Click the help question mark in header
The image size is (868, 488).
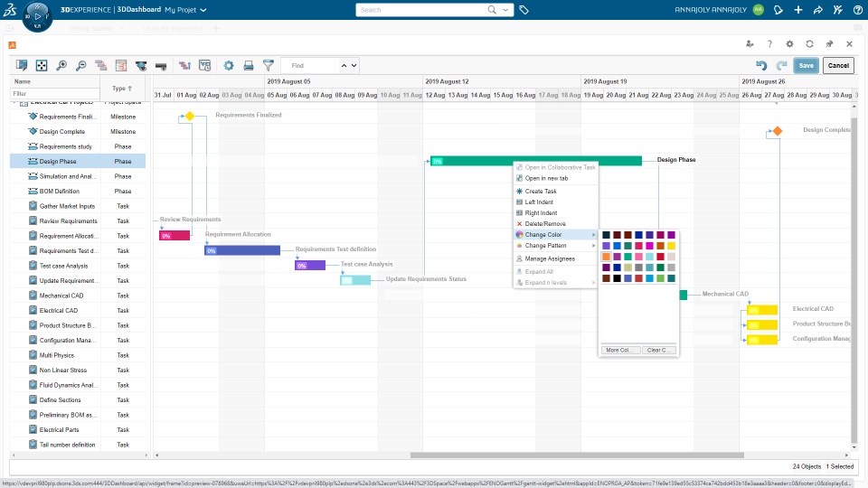[x=858, y=10]
